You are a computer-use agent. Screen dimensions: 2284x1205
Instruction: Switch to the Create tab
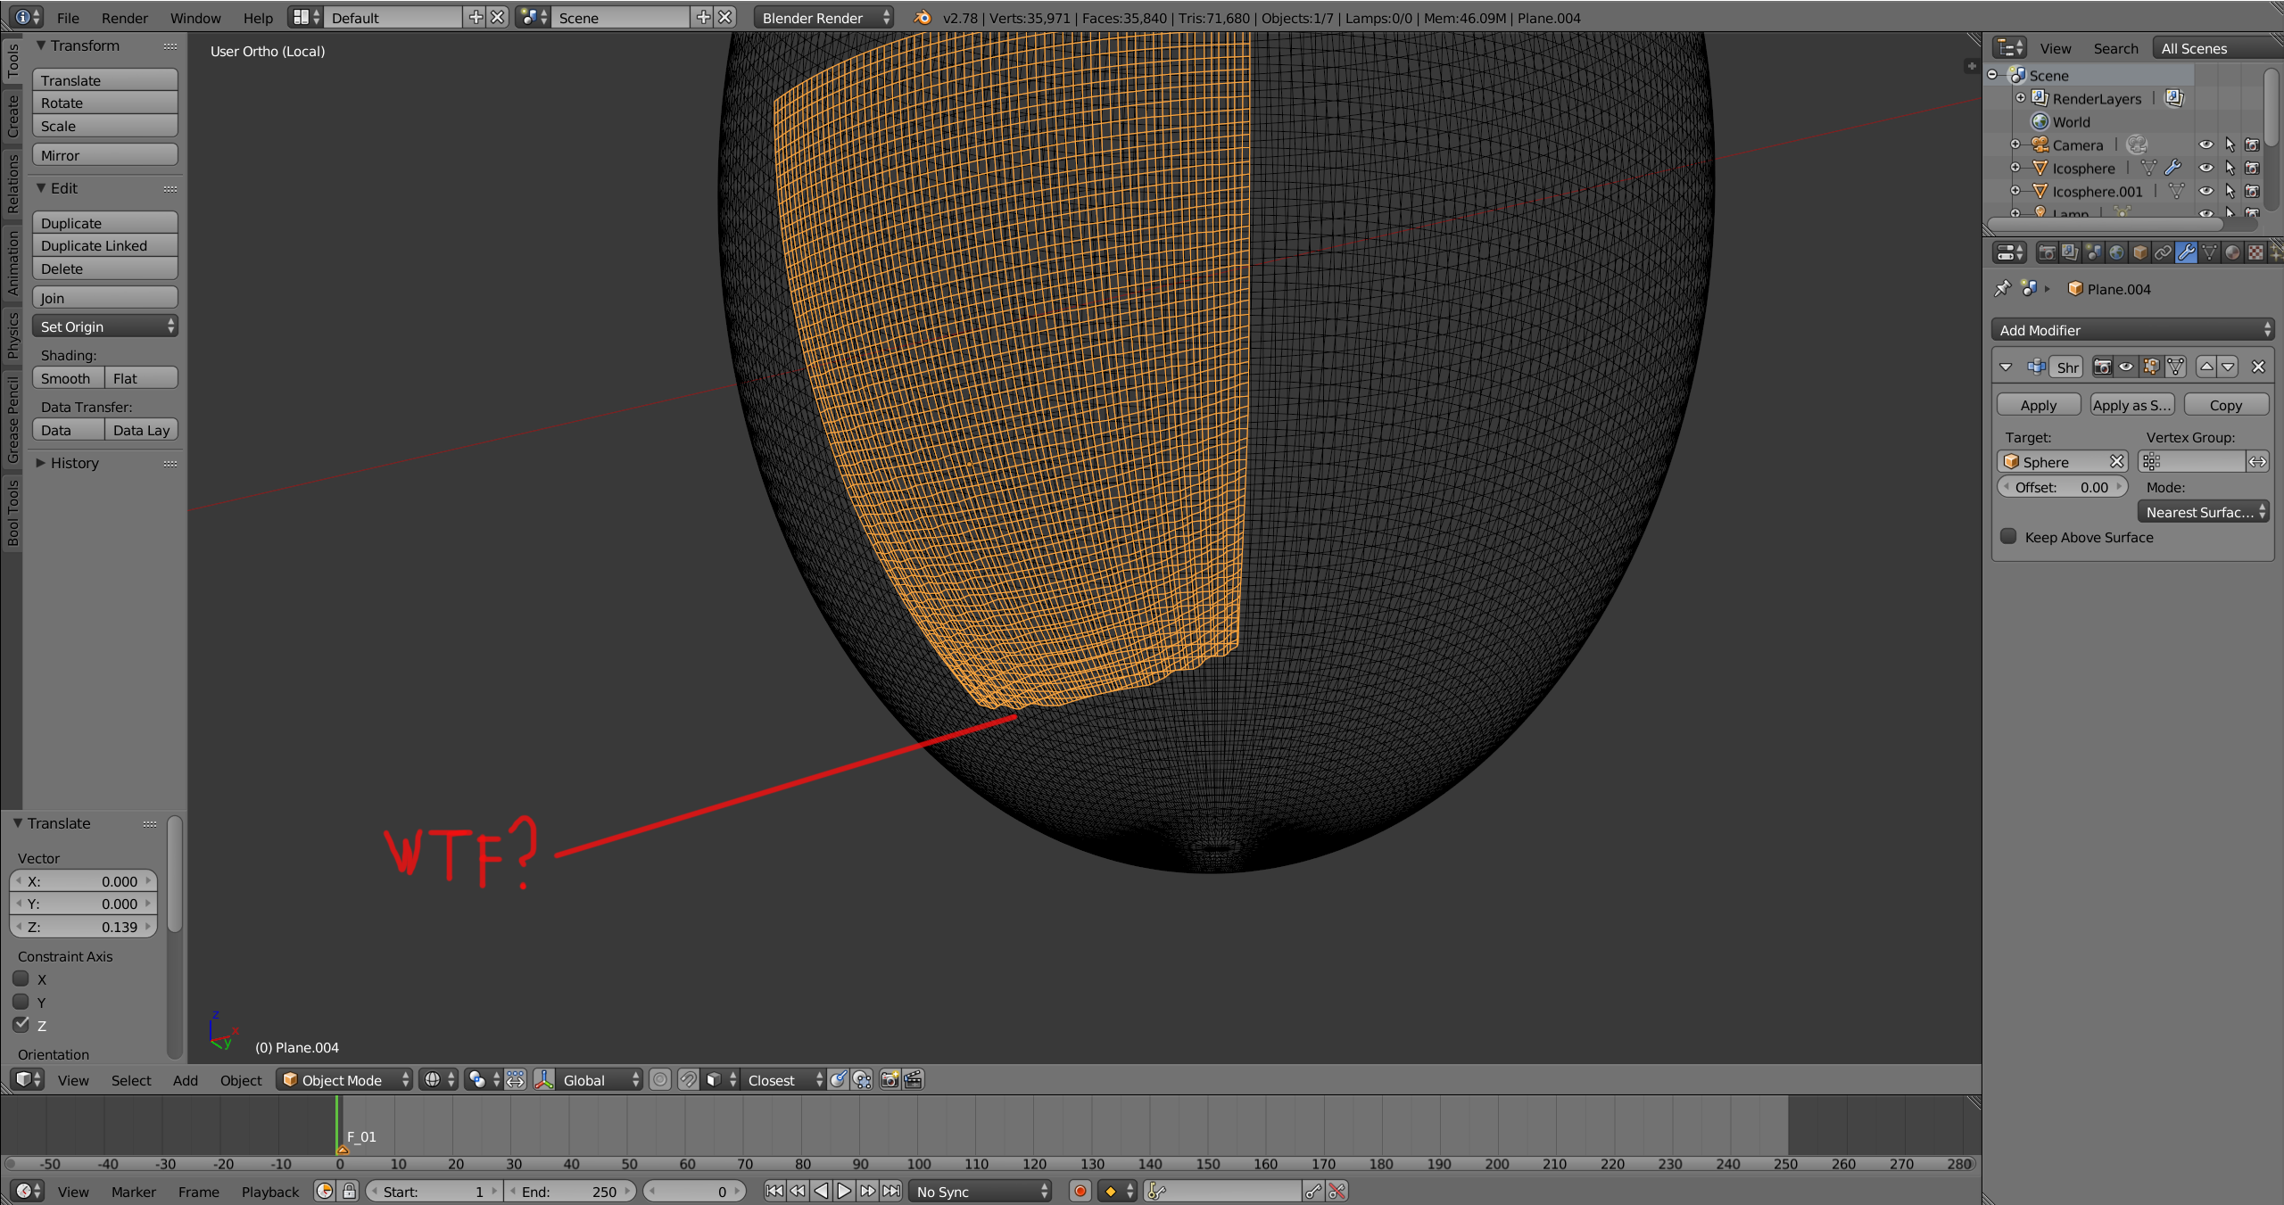[12, 117]
